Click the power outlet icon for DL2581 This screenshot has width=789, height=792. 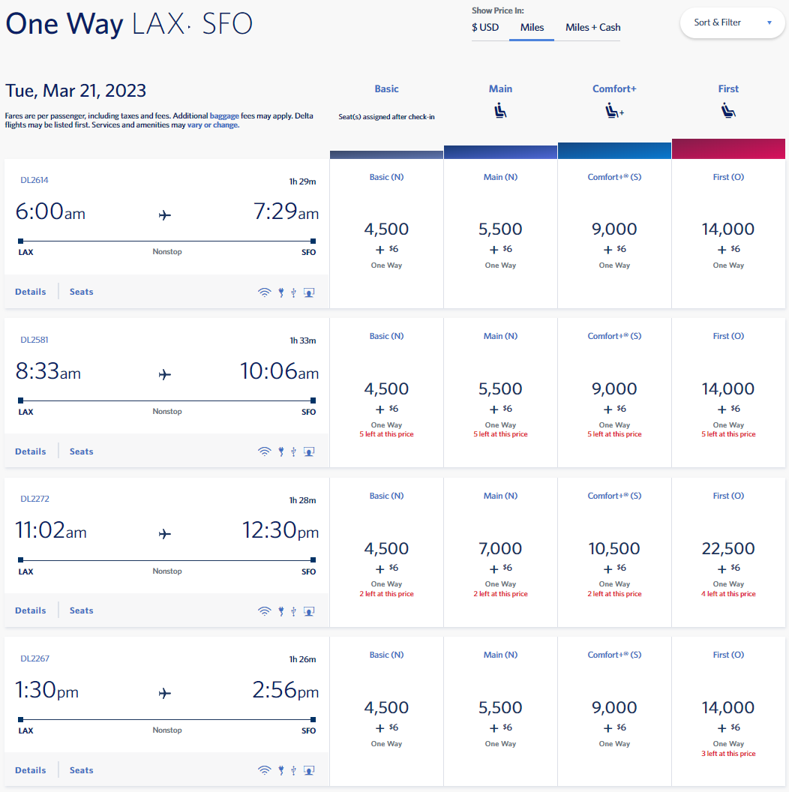[281, 451]
